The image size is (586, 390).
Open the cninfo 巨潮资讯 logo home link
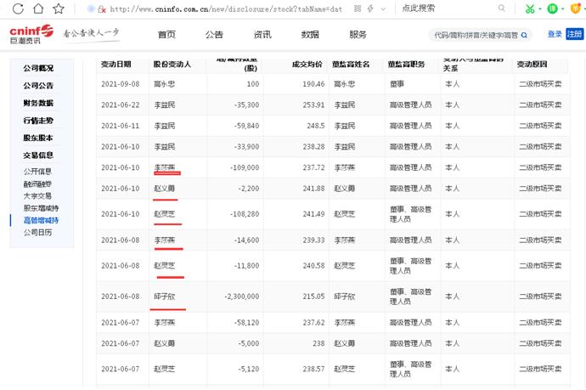(x=31, y=34)
